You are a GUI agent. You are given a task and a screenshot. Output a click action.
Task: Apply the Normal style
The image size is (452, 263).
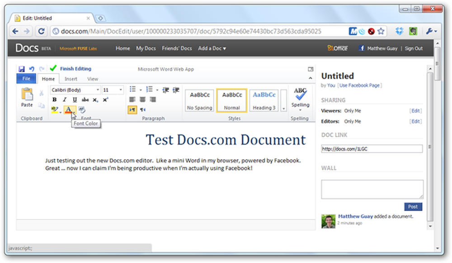(x=232, y=100)
